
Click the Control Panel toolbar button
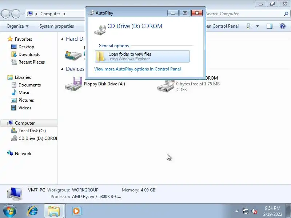[x=222, y=26]
